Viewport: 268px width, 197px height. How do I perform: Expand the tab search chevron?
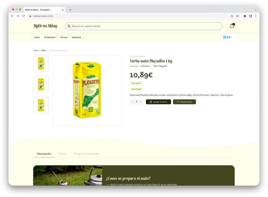[x=255, y=10]
